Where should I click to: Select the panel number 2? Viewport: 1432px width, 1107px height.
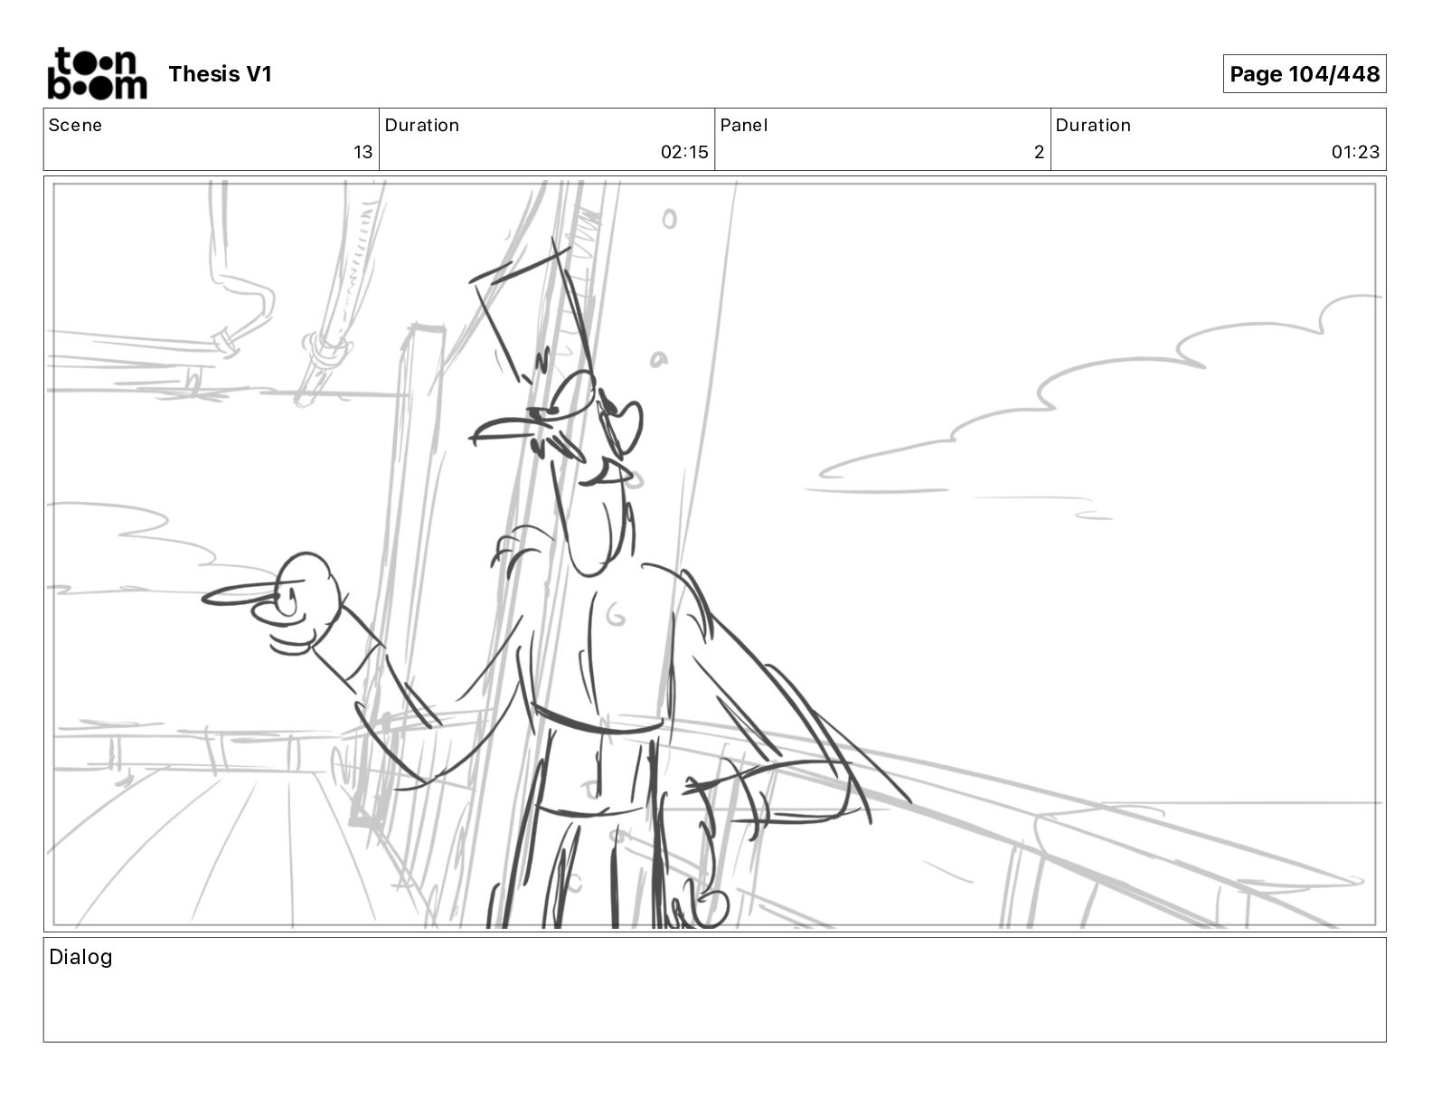1039,152
